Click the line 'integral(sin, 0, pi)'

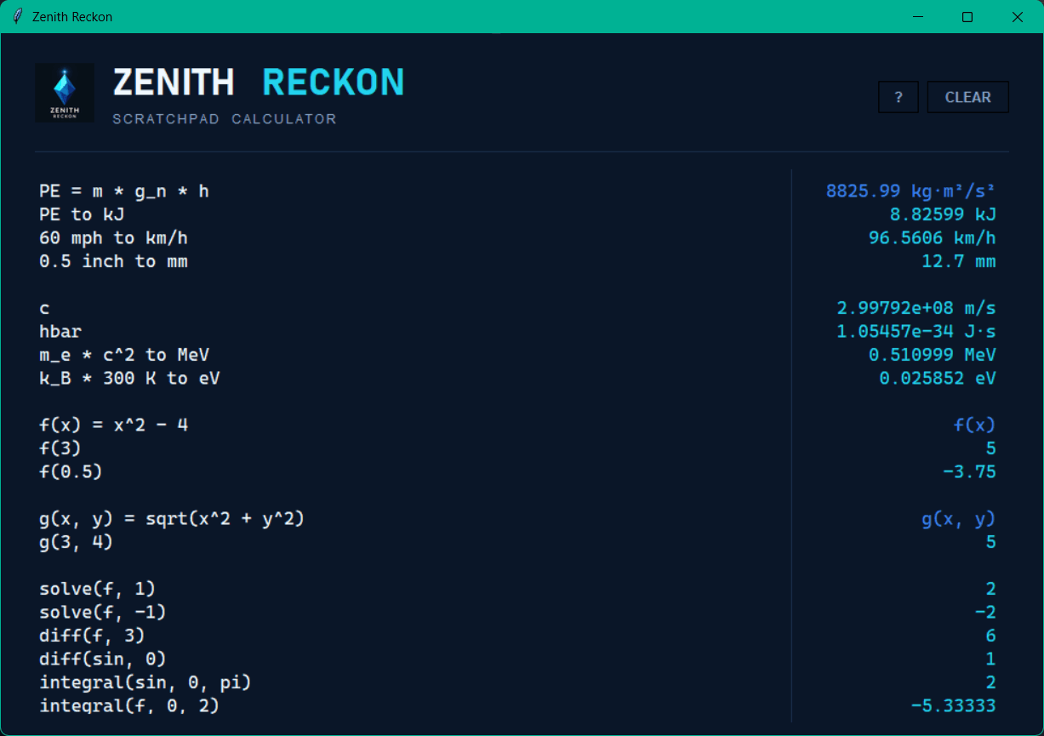click(x=145, y=682)
